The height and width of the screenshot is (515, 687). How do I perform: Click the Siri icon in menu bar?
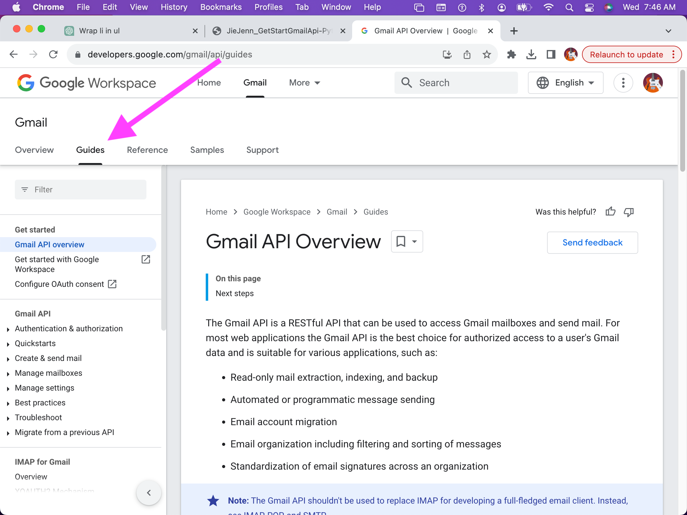click(x=609, y=7)
